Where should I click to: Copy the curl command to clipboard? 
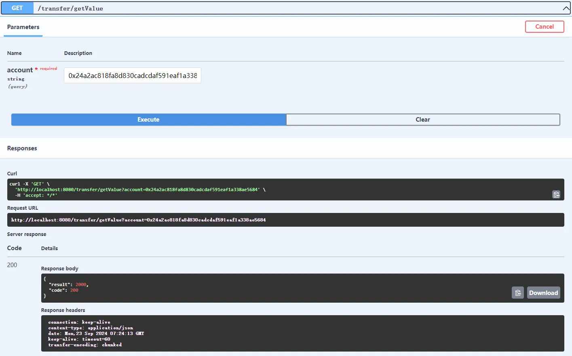[x=556, y=194]
